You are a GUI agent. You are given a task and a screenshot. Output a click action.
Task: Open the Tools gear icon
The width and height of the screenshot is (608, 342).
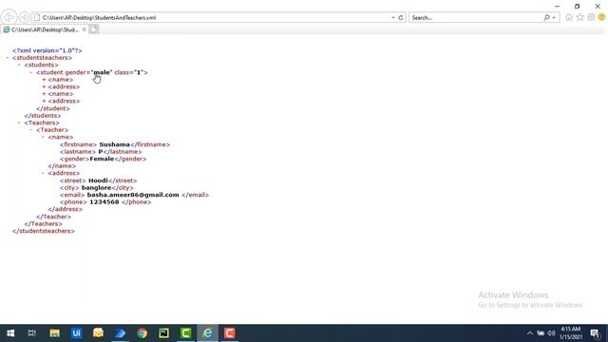click(591, 17)
